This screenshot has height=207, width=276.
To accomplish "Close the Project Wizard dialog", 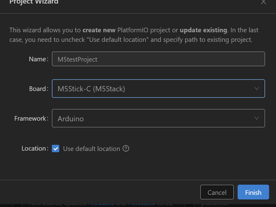I will tap(263, 2).
